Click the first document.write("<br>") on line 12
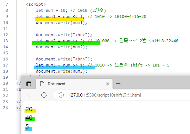This screenshot has height=134, width=190. click(64, 35)
